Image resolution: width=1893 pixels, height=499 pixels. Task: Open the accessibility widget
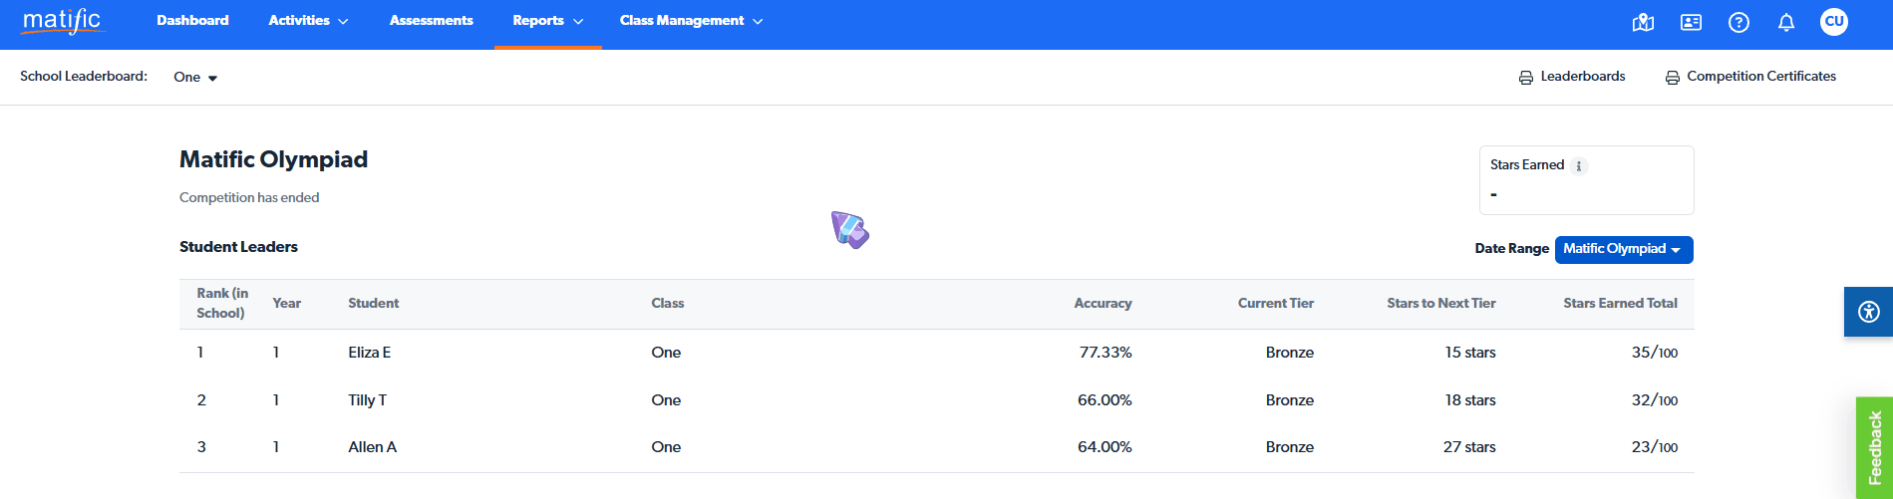click(1869, 312)
